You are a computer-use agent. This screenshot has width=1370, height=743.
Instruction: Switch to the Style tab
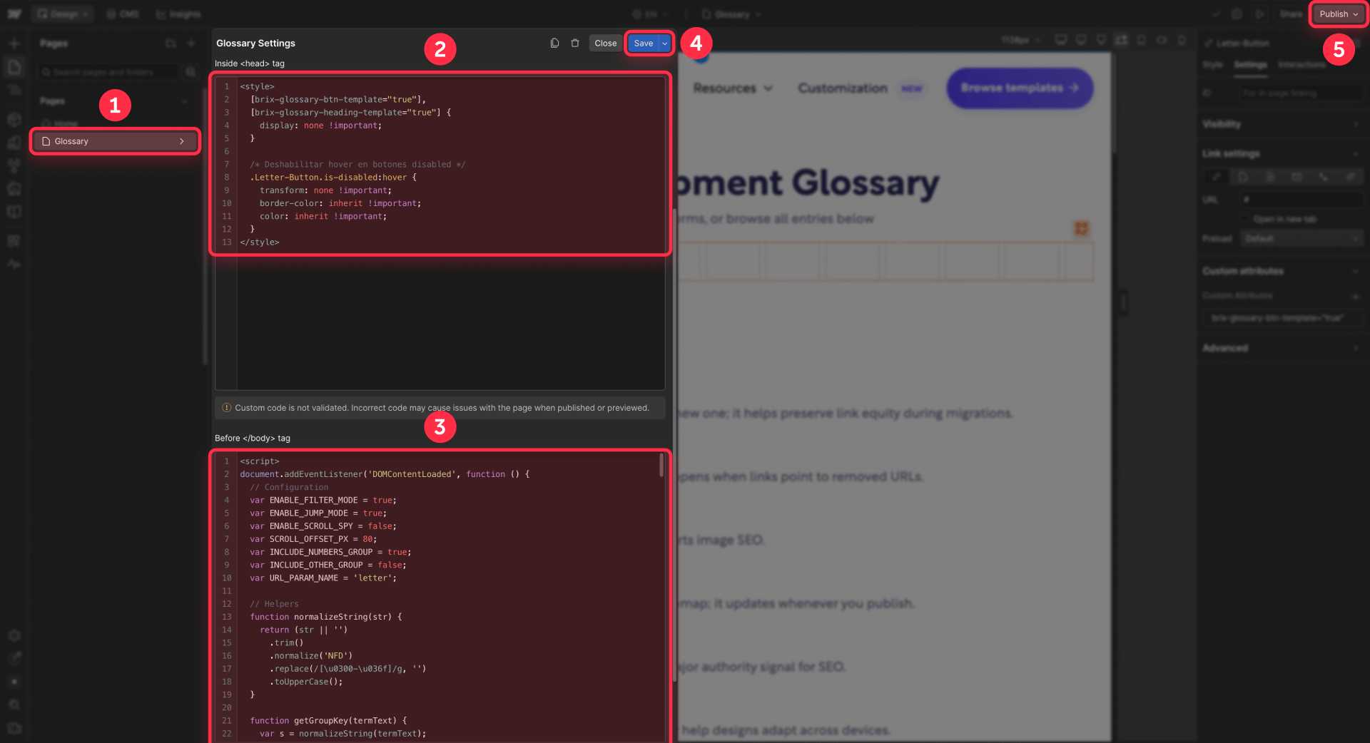coord(1213,64)
